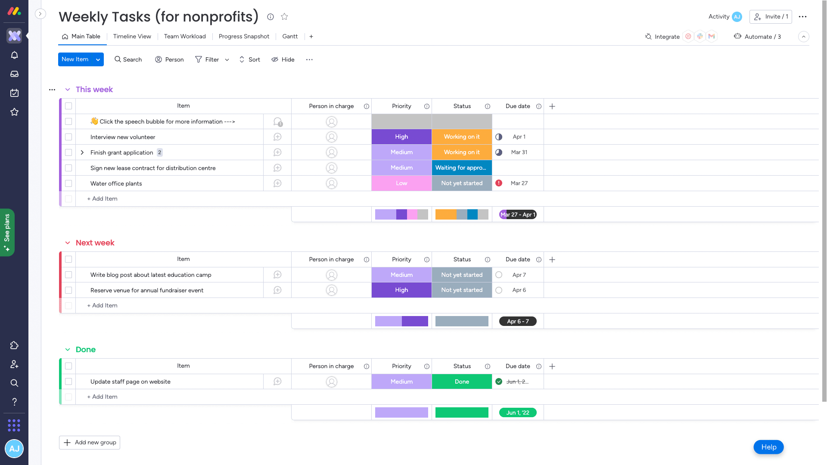
Task: Switch to the Timeline View tab
Action: click(132, 37)
